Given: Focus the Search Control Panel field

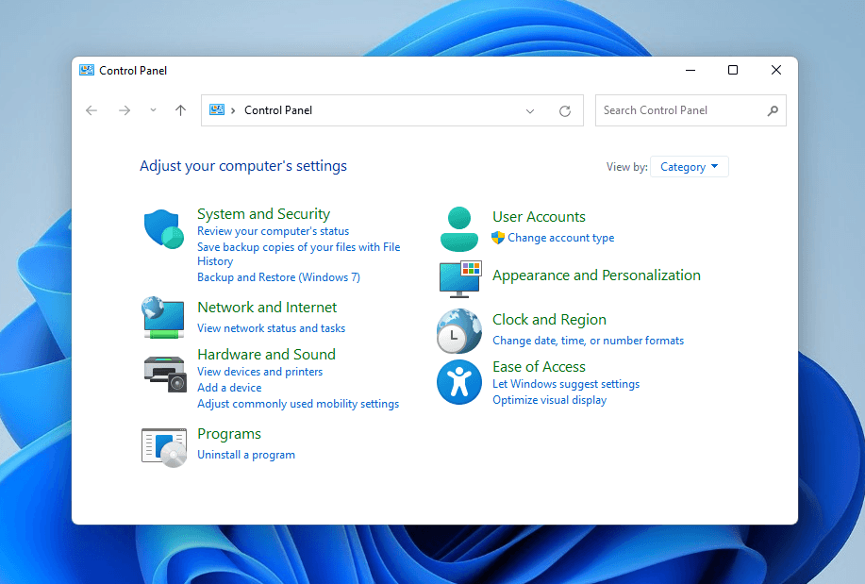Looking at the screenshot, I should pyautogui.click(x=690, y=110).
